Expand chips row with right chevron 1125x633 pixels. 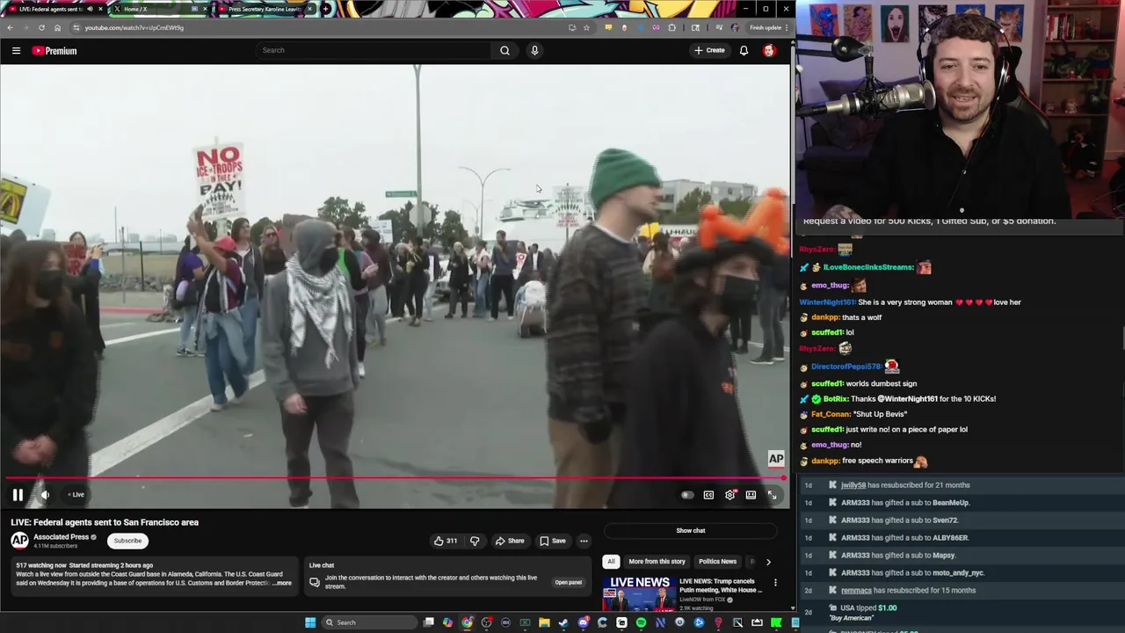[768, 561]
